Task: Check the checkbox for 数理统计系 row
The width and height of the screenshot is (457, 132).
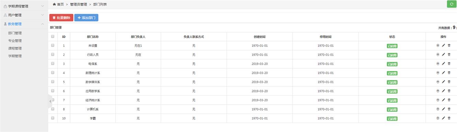Action: (53, 72)
